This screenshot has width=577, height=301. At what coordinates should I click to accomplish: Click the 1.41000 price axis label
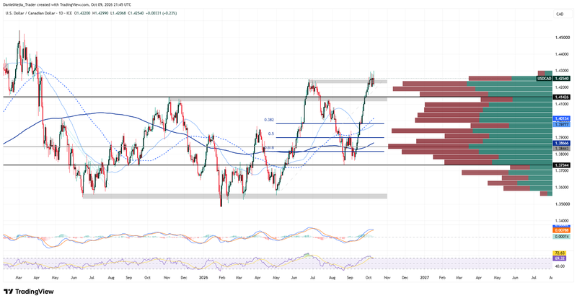pyautogui.click(x=561, y=104)
